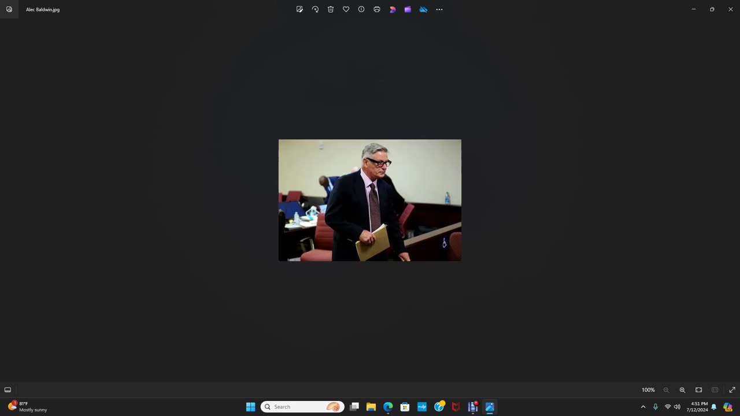
Task: Open Microsoft Designer from the toolbar
Action: point(393,9)
